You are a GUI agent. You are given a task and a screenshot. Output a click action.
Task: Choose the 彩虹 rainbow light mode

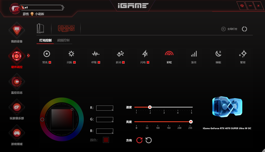169,57
